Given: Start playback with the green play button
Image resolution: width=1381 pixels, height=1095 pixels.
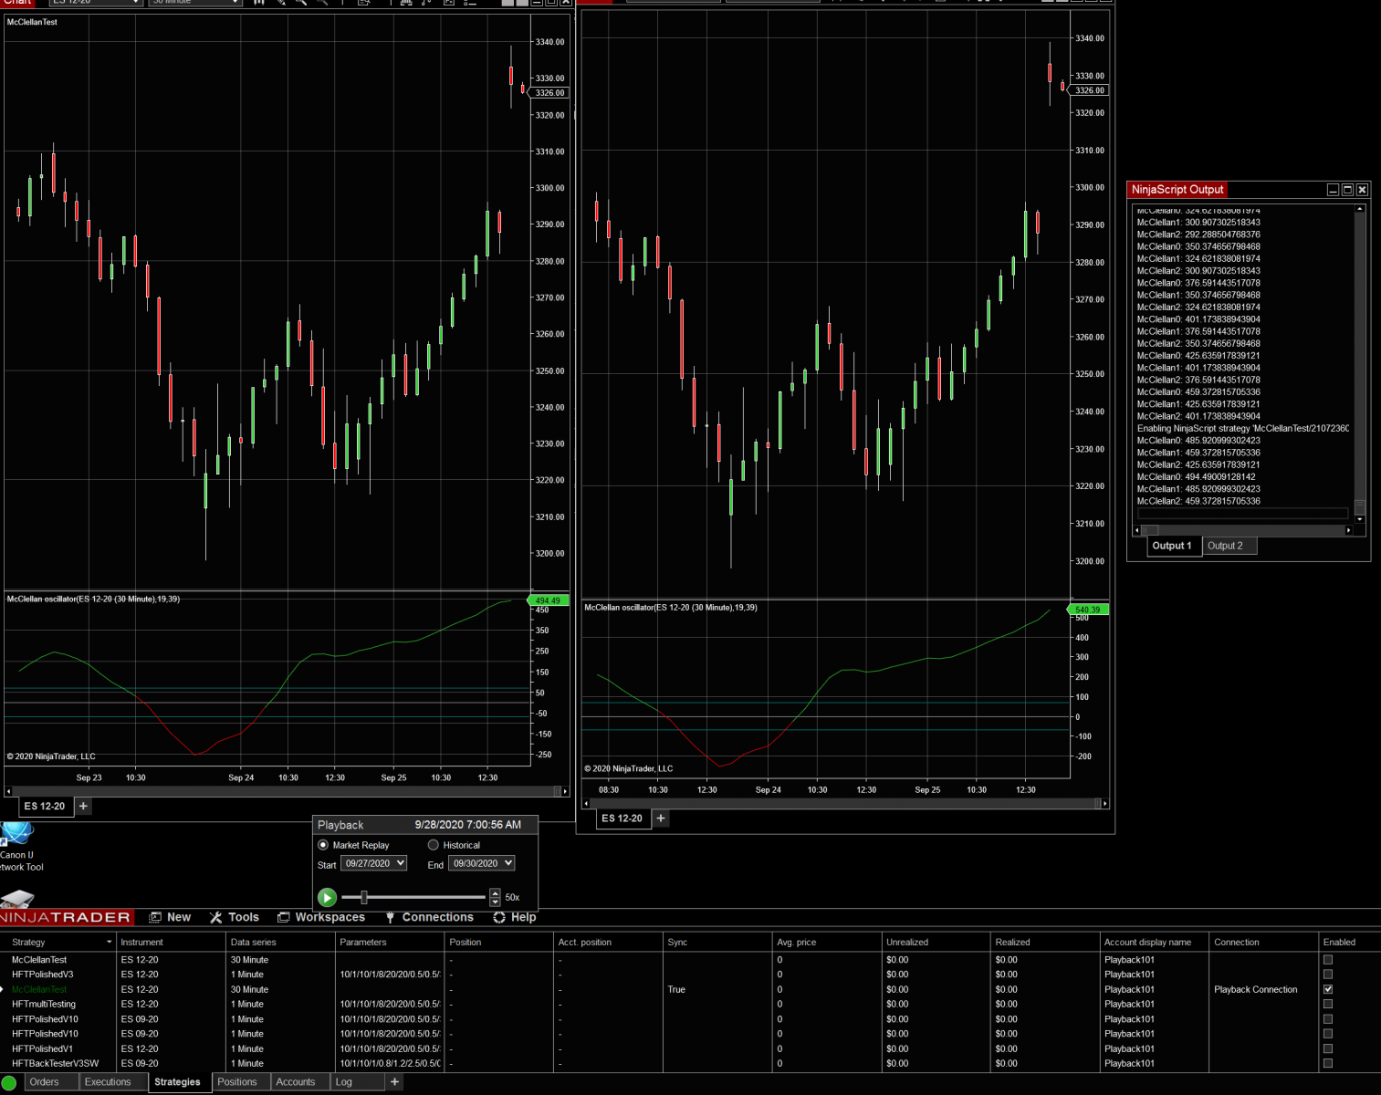Looking at the screenshot, I should (x=327, y=897).
